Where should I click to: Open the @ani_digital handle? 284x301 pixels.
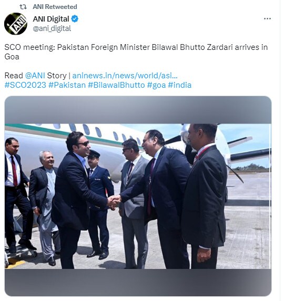pyautogui.click(x=52, y=28)
